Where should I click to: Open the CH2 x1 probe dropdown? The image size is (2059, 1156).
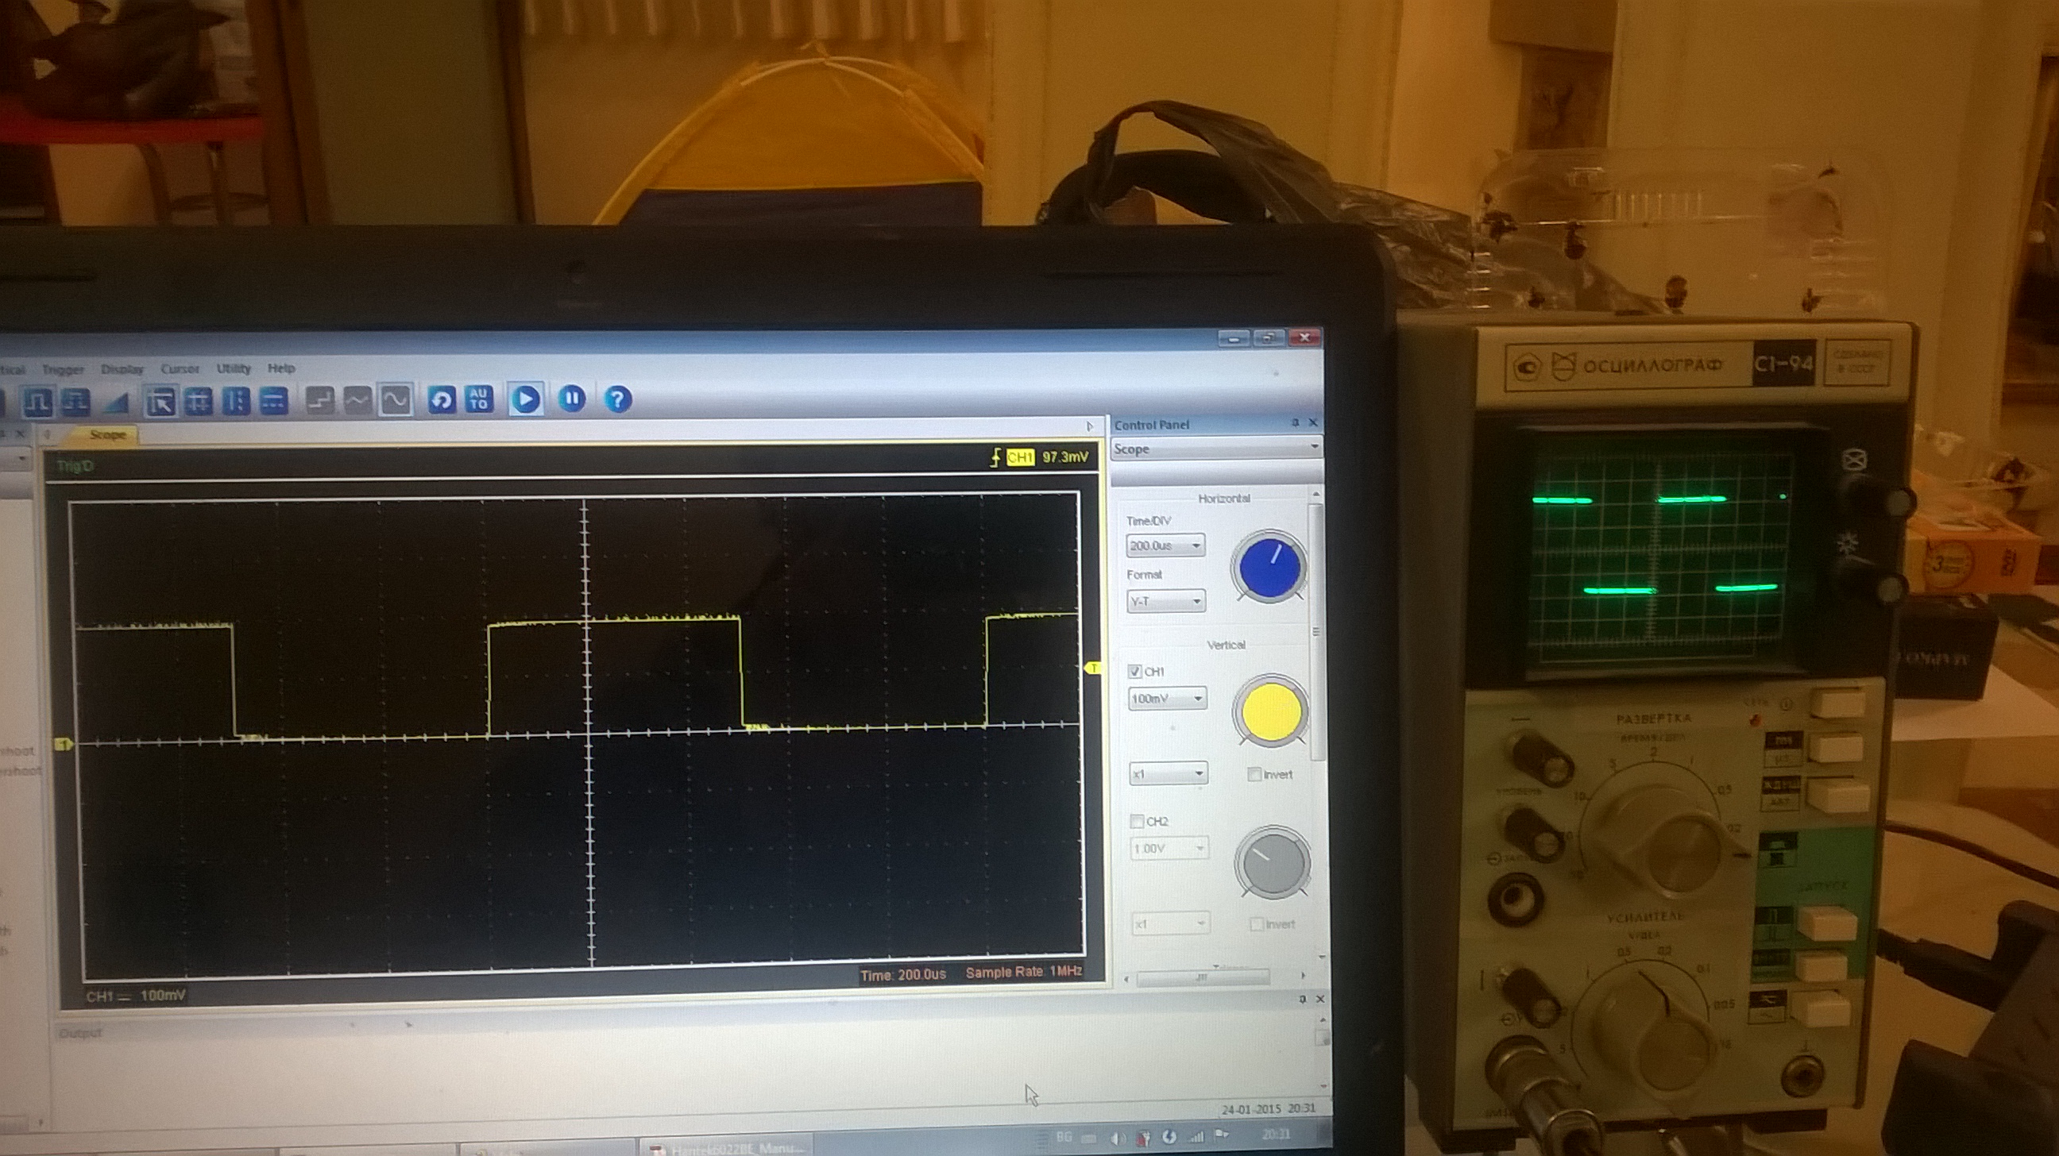click(x=1171, y=923)
